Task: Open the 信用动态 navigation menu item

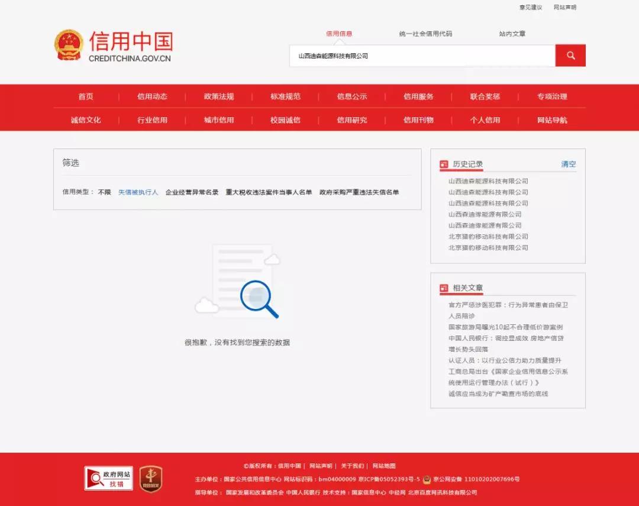Action: [151, 96]
